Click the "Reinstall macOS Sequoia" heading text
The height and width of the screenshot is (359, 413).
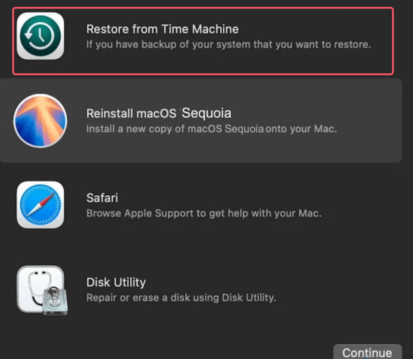click(159, 113)
